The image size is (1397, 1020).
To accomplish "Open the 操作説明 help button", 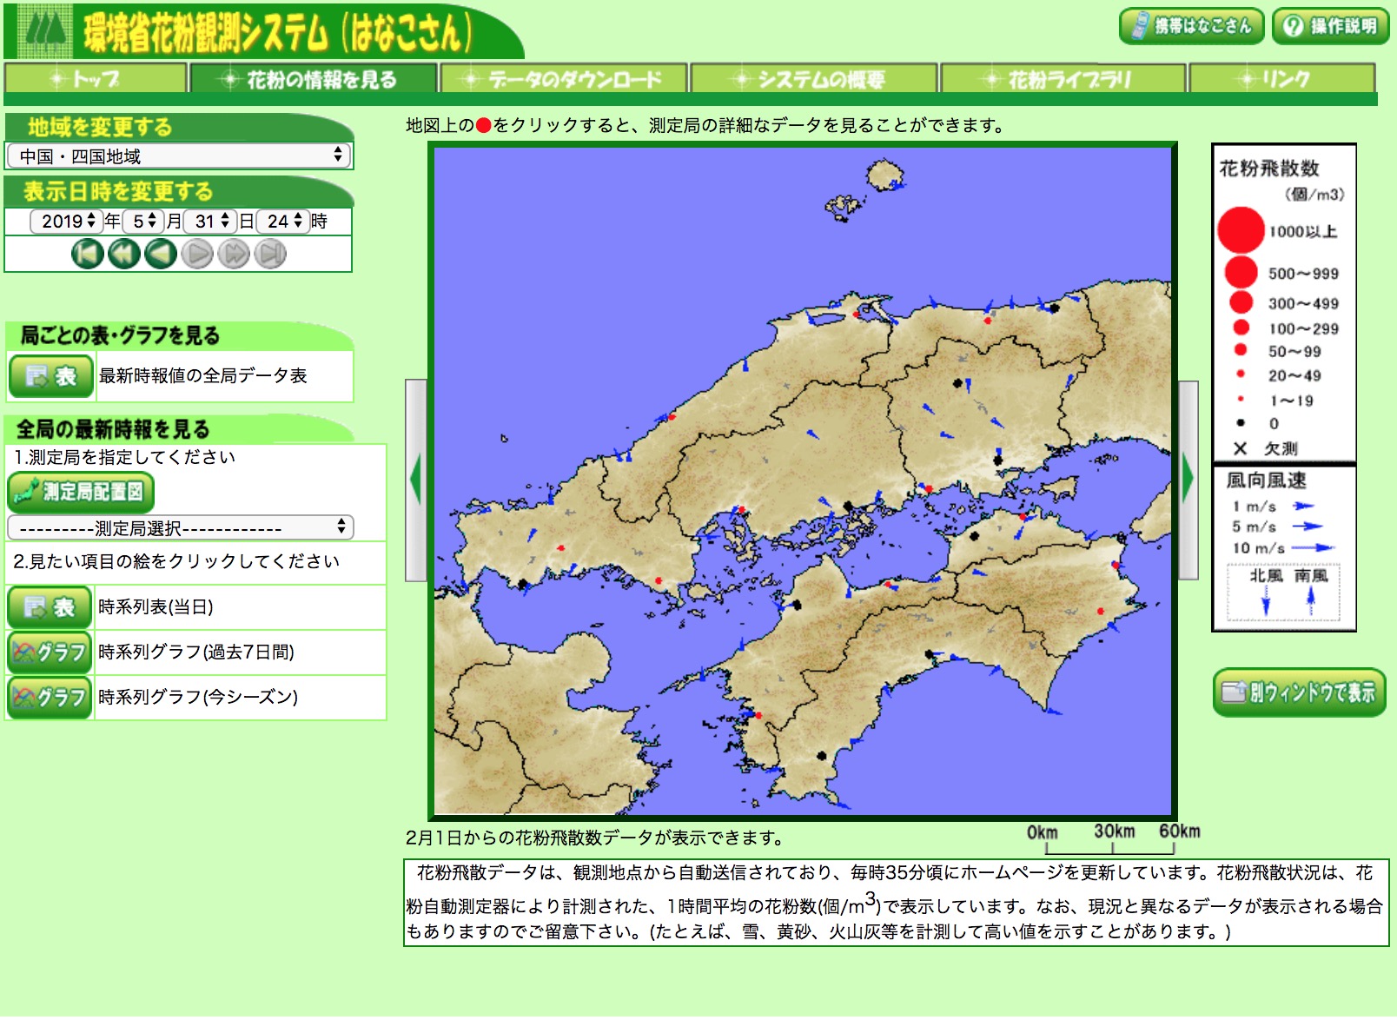I will pyautogui.click(x=1330, y=26).
